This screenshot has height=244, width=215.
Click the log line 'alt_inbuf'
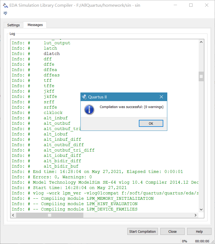coord(56,118)
